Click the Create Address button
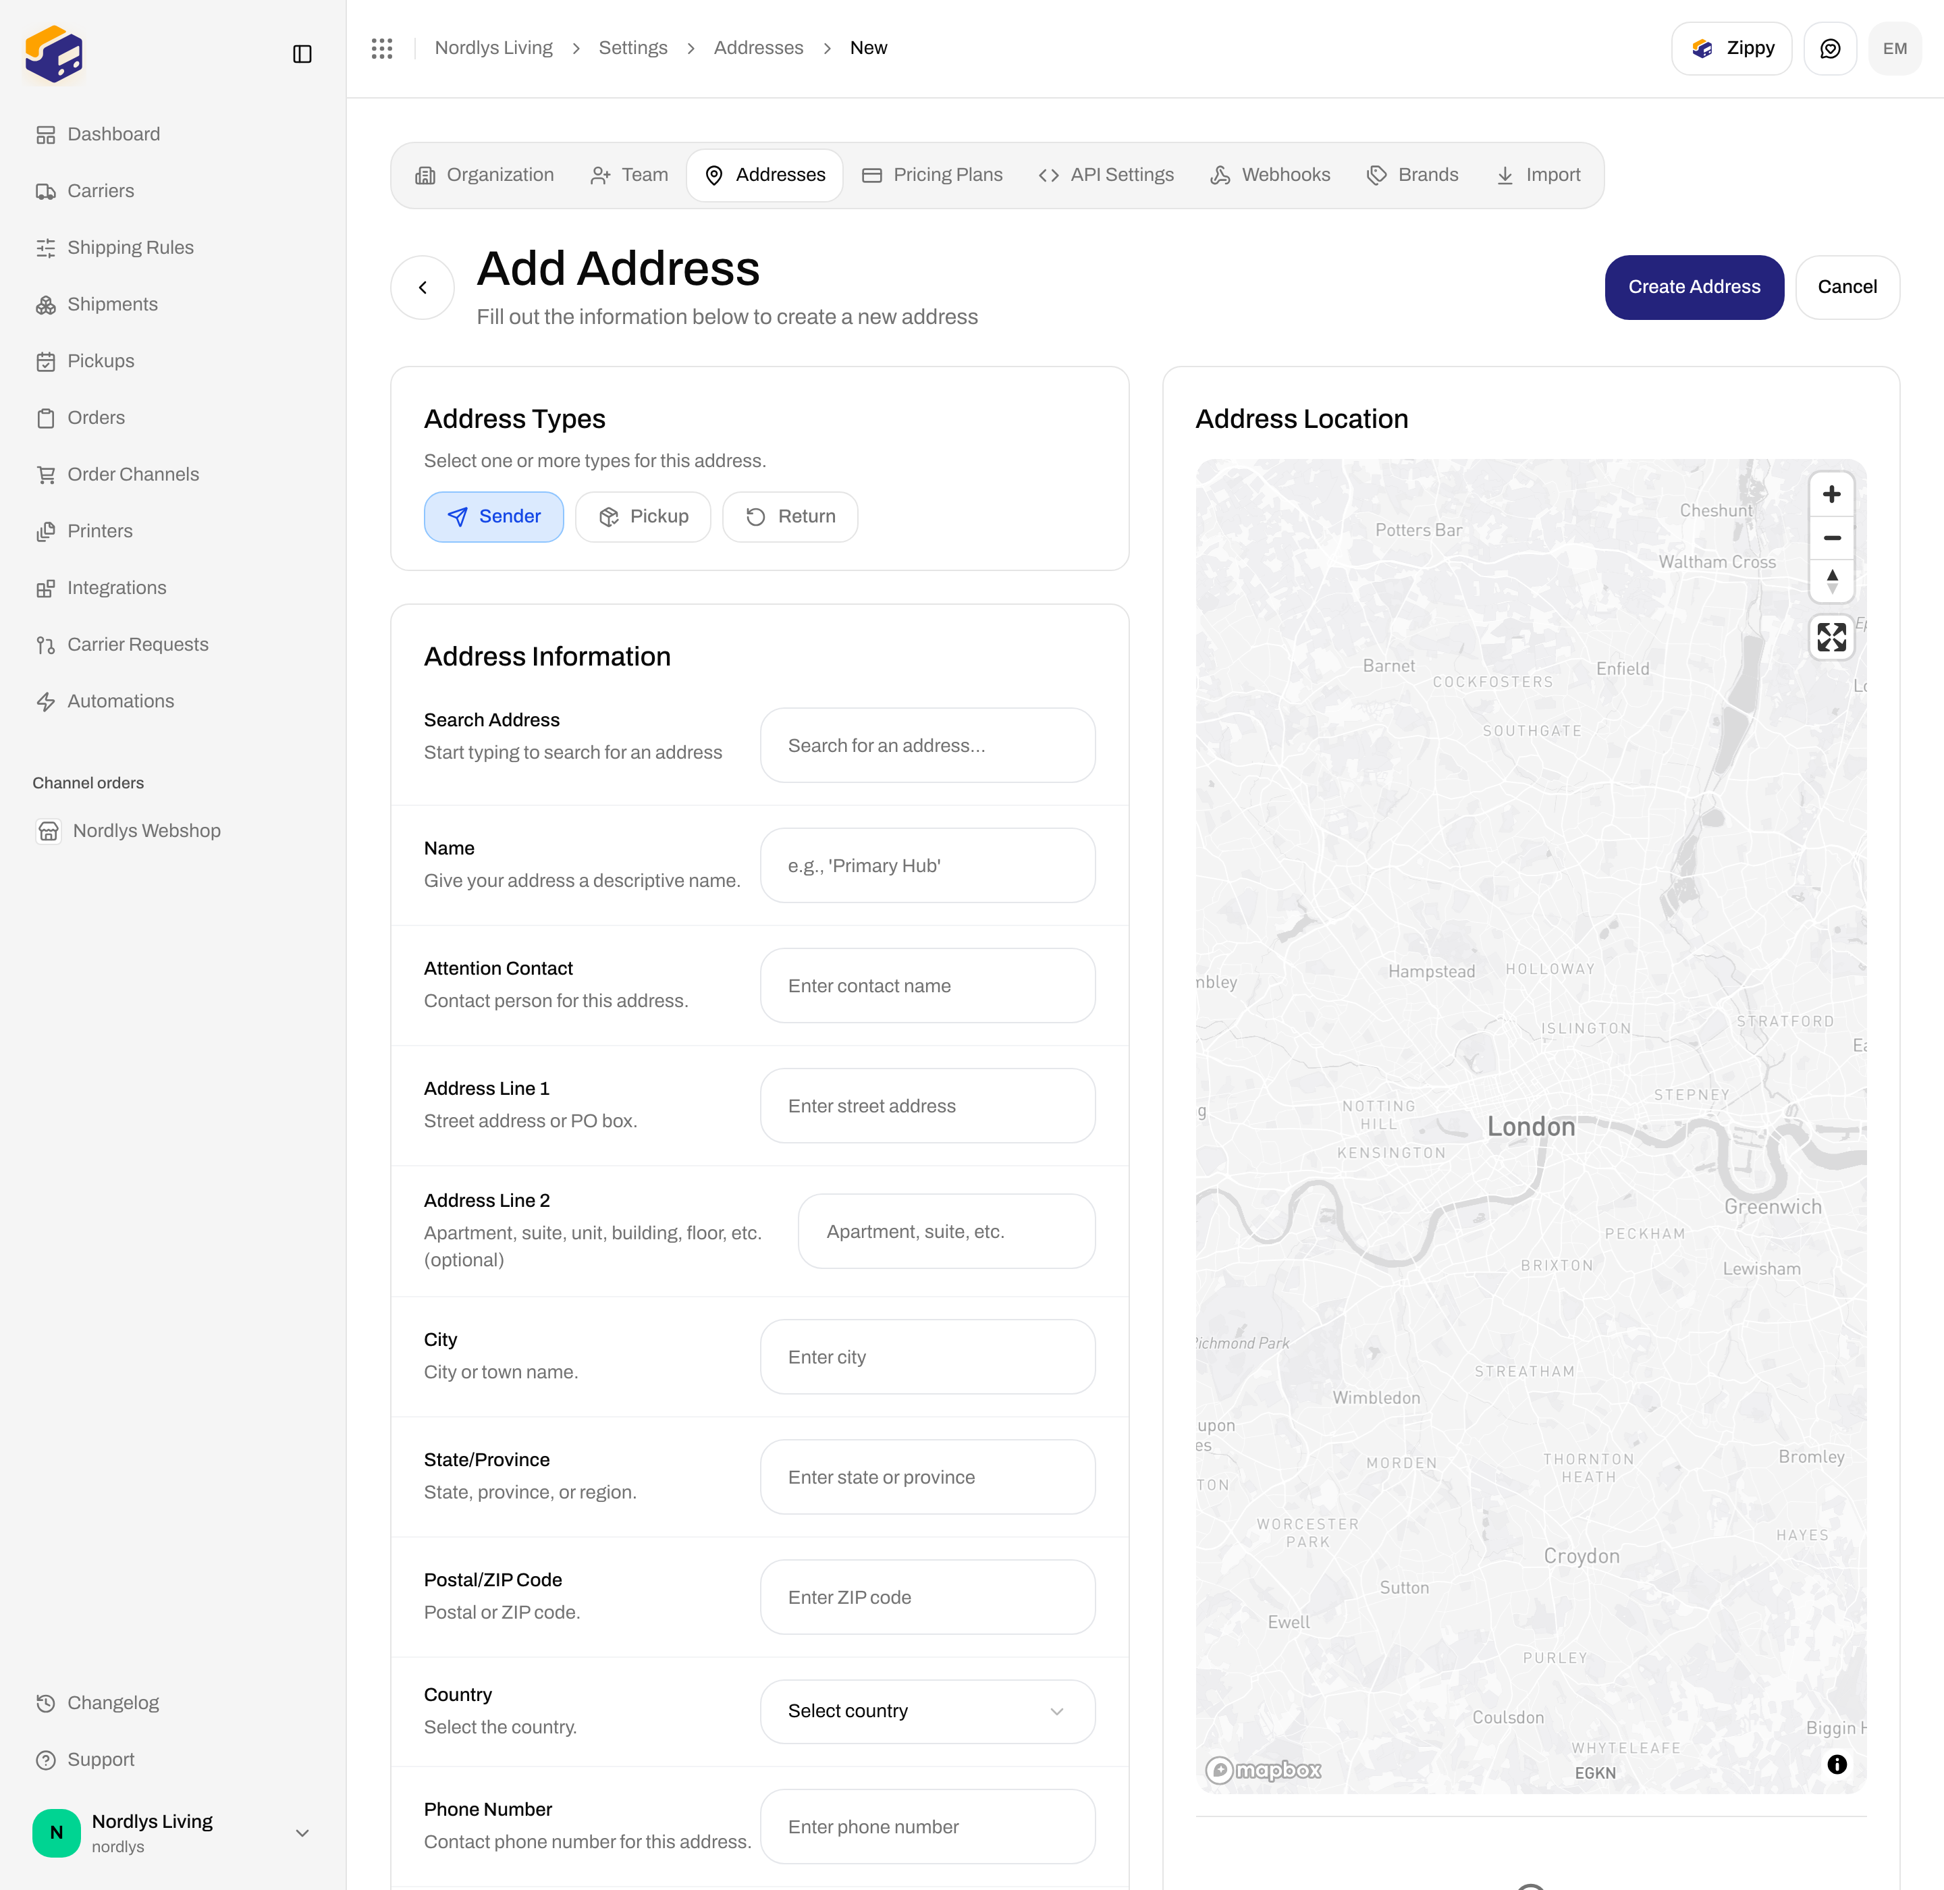 point(1694,287)
